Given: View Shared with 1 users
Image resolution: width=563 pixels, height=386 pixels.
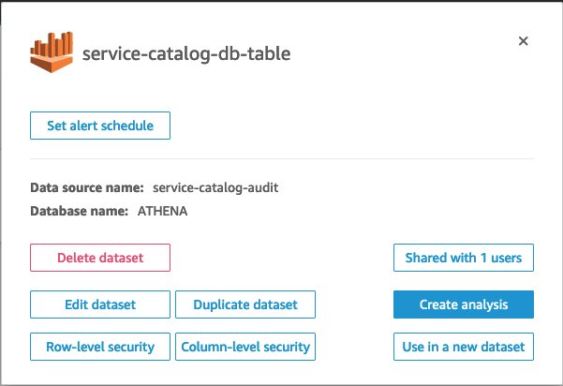Looking at the screenshot, I should click(463, 258).
